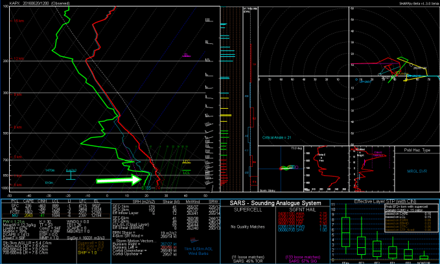The height and width of the screenshot is (264, 440).
Task: Click the No Quality Matches text
Action: (248, 226)
